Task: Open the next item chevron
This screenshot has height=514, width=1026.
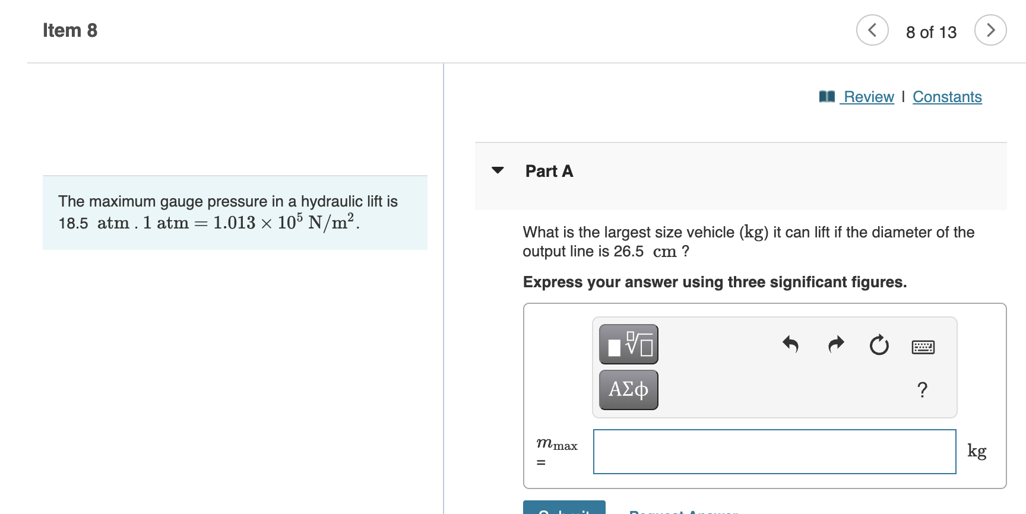Action: pyautogui.click(x=990, y=30)
